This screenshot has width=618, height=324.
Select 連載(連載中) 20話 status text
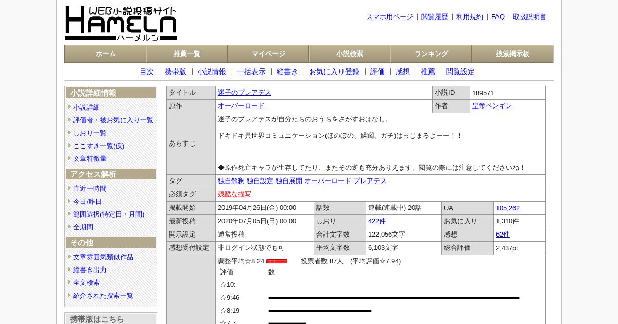pyautogui.click(x=395, y=208)
